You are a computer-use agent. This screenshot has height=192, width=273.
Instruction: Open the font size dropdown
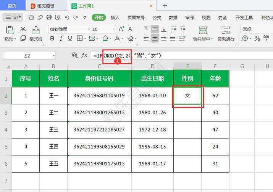click(114, 29)
